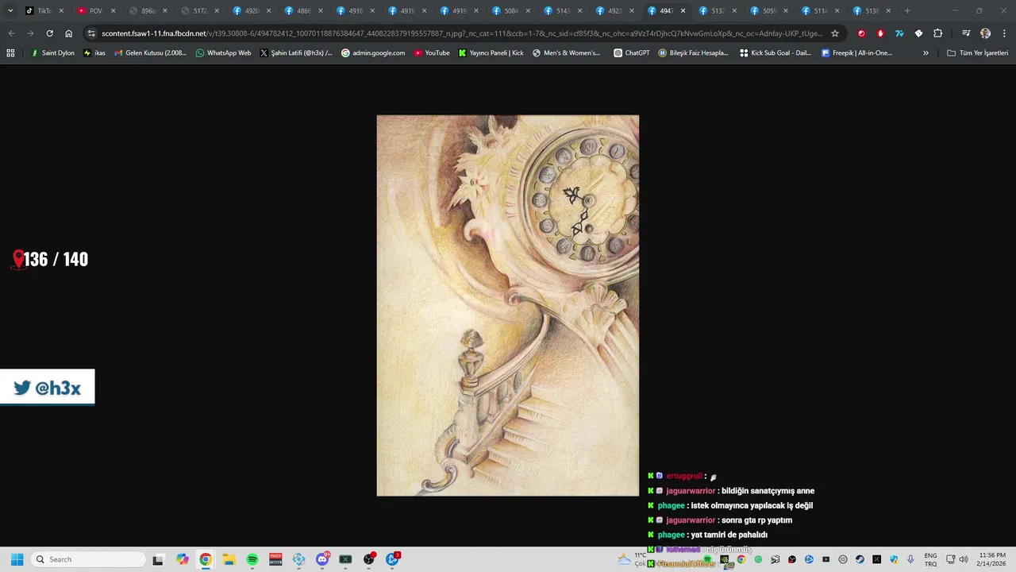Reload the current page

(49, 33)
